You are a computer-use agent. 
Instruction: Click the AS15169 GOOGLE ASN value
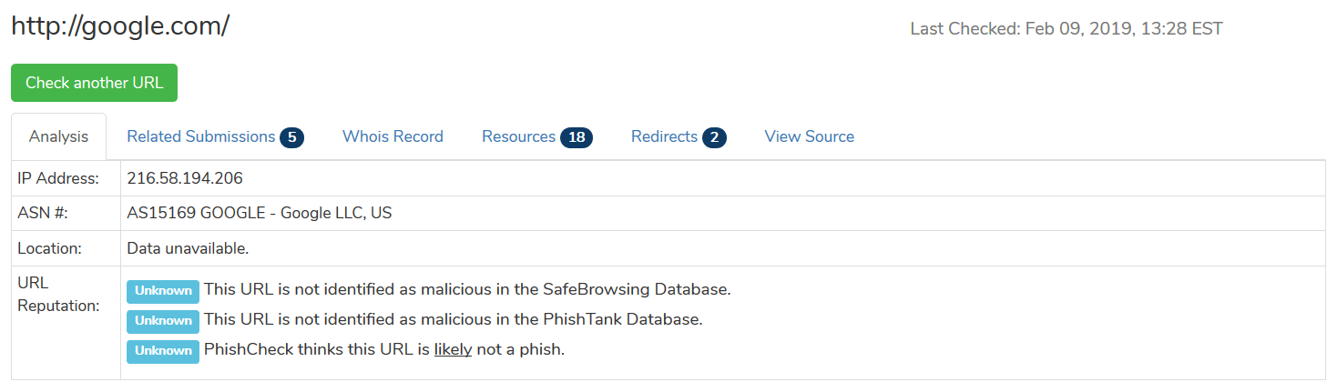[x=260, y=214]
